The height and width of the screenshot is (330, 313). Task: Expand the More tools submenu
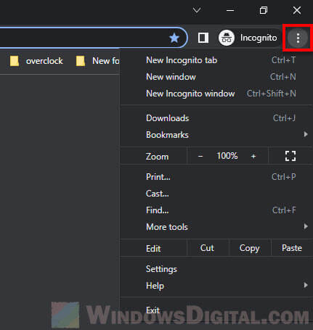click(216, 227)
